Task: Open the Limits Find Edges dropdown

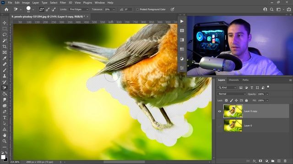Action: [x=79, y=9]
